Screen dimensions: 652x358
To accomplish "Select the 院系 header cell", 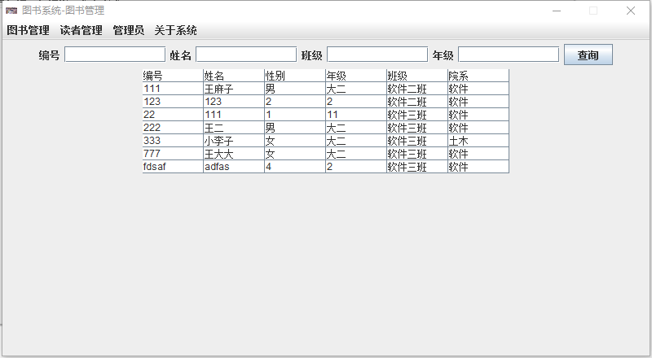I will coord(478,76).
